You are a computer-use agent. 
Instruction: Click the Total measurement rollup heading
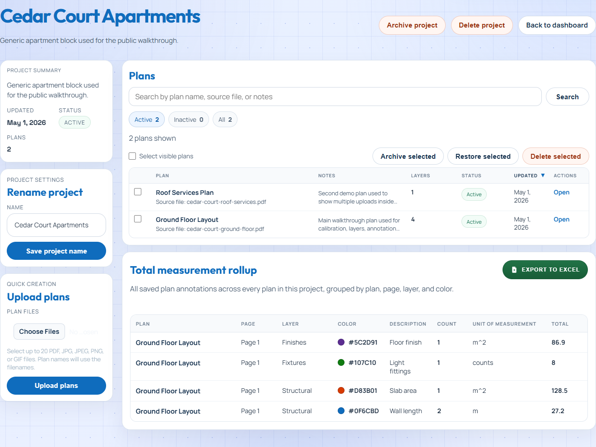[x=193, y=270]
